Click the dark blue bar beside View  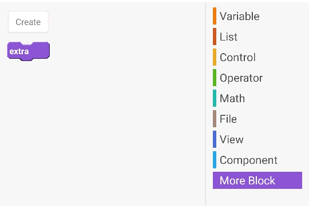pyautogui.click(x=215, y=139)
